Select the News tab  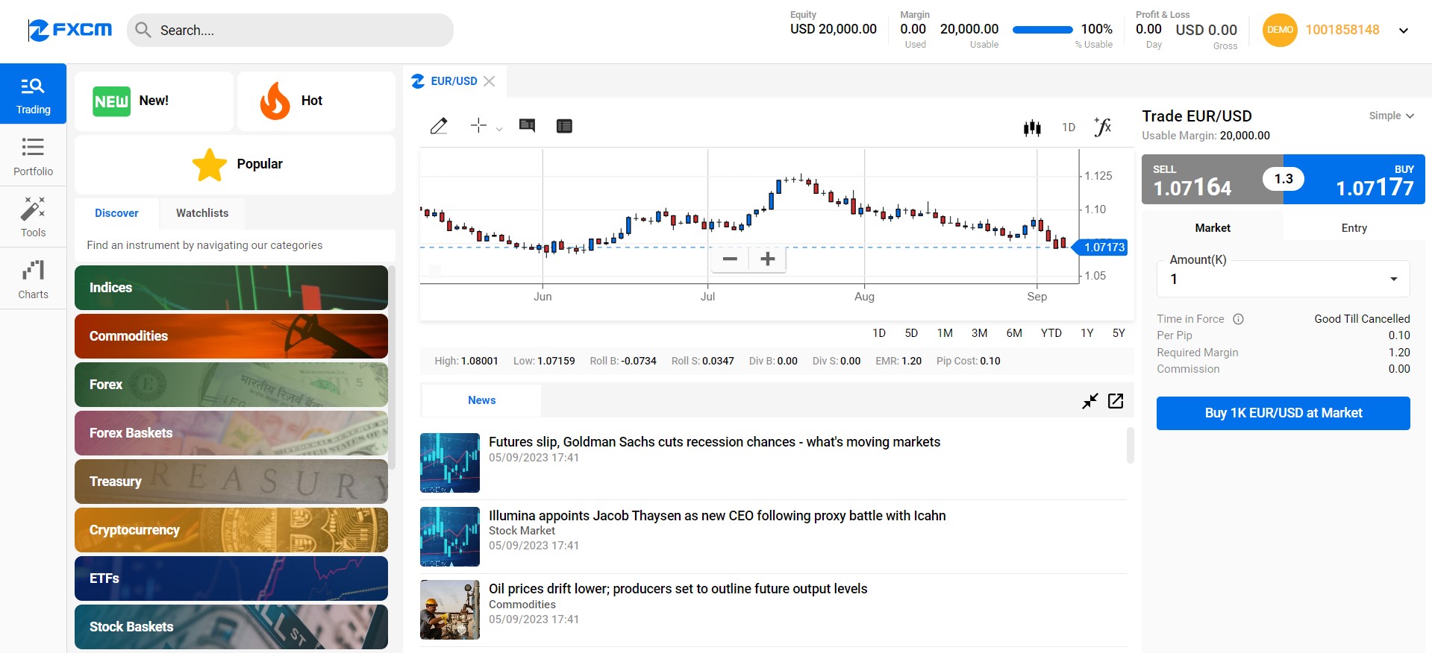coord(481,400)
